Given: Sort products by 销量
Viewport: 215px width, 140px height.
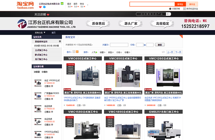Looking at the screenshot, I should pos(102,52).
